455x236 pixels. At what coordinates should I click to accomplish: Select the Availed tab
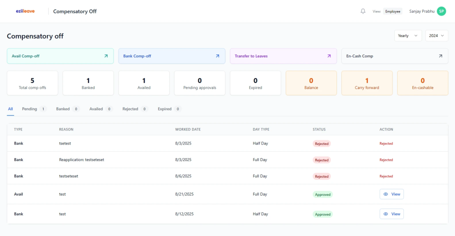[100, 109]
